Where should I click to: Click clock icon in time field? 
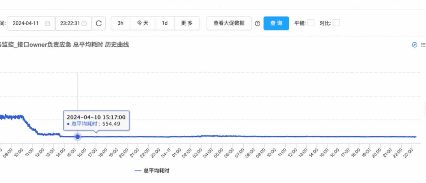(84, 24)
